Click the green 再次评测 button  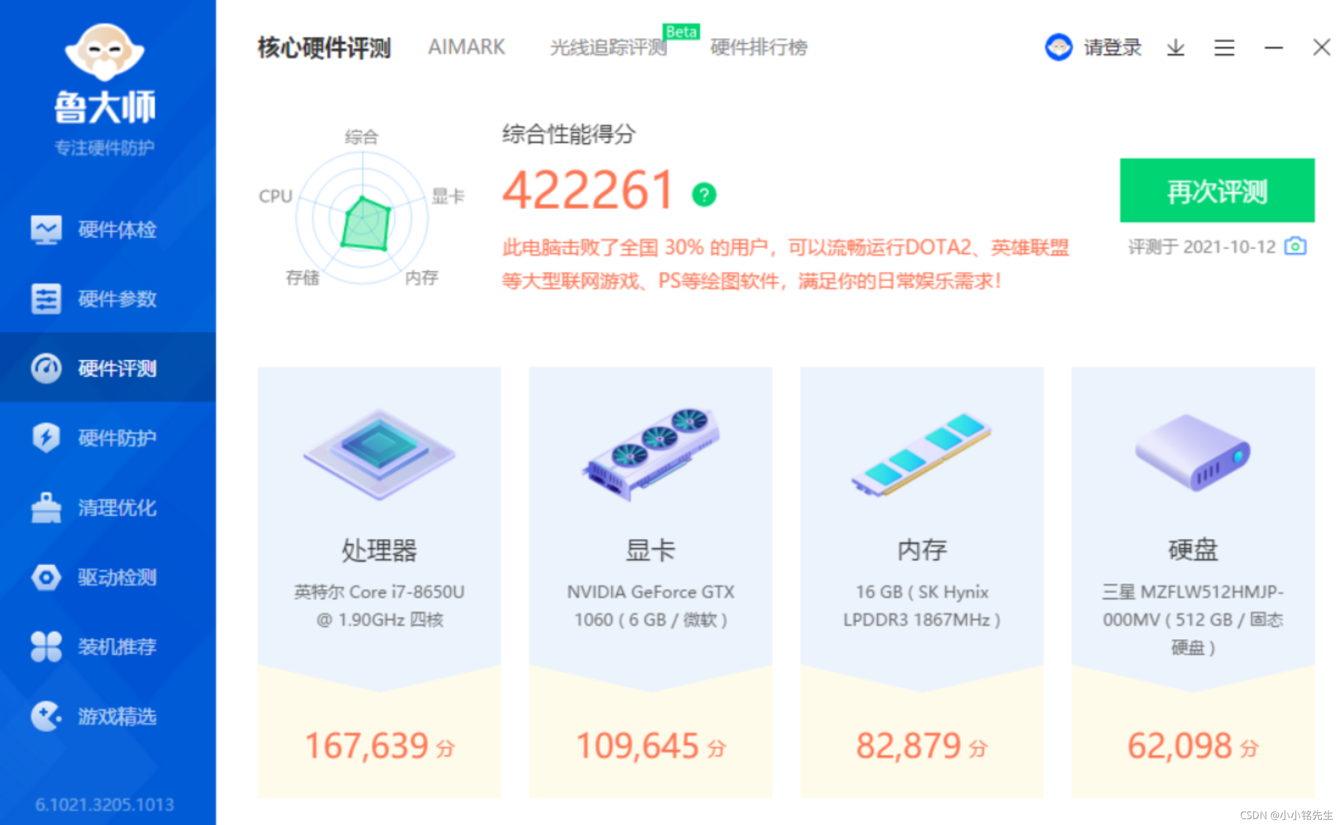(x=1217, y=190)
